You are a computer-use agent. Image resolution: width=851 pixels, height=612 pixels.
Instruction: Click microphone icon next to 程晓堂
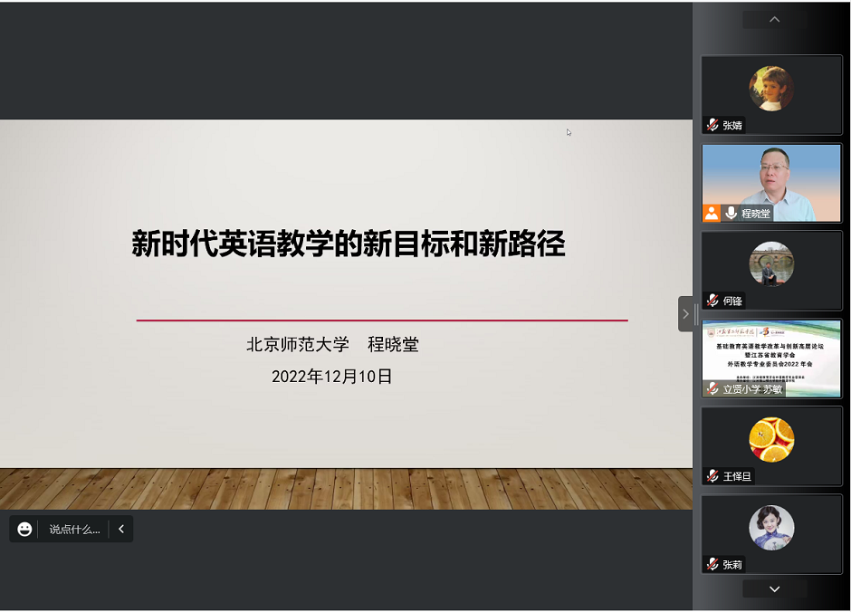[731, 214]
